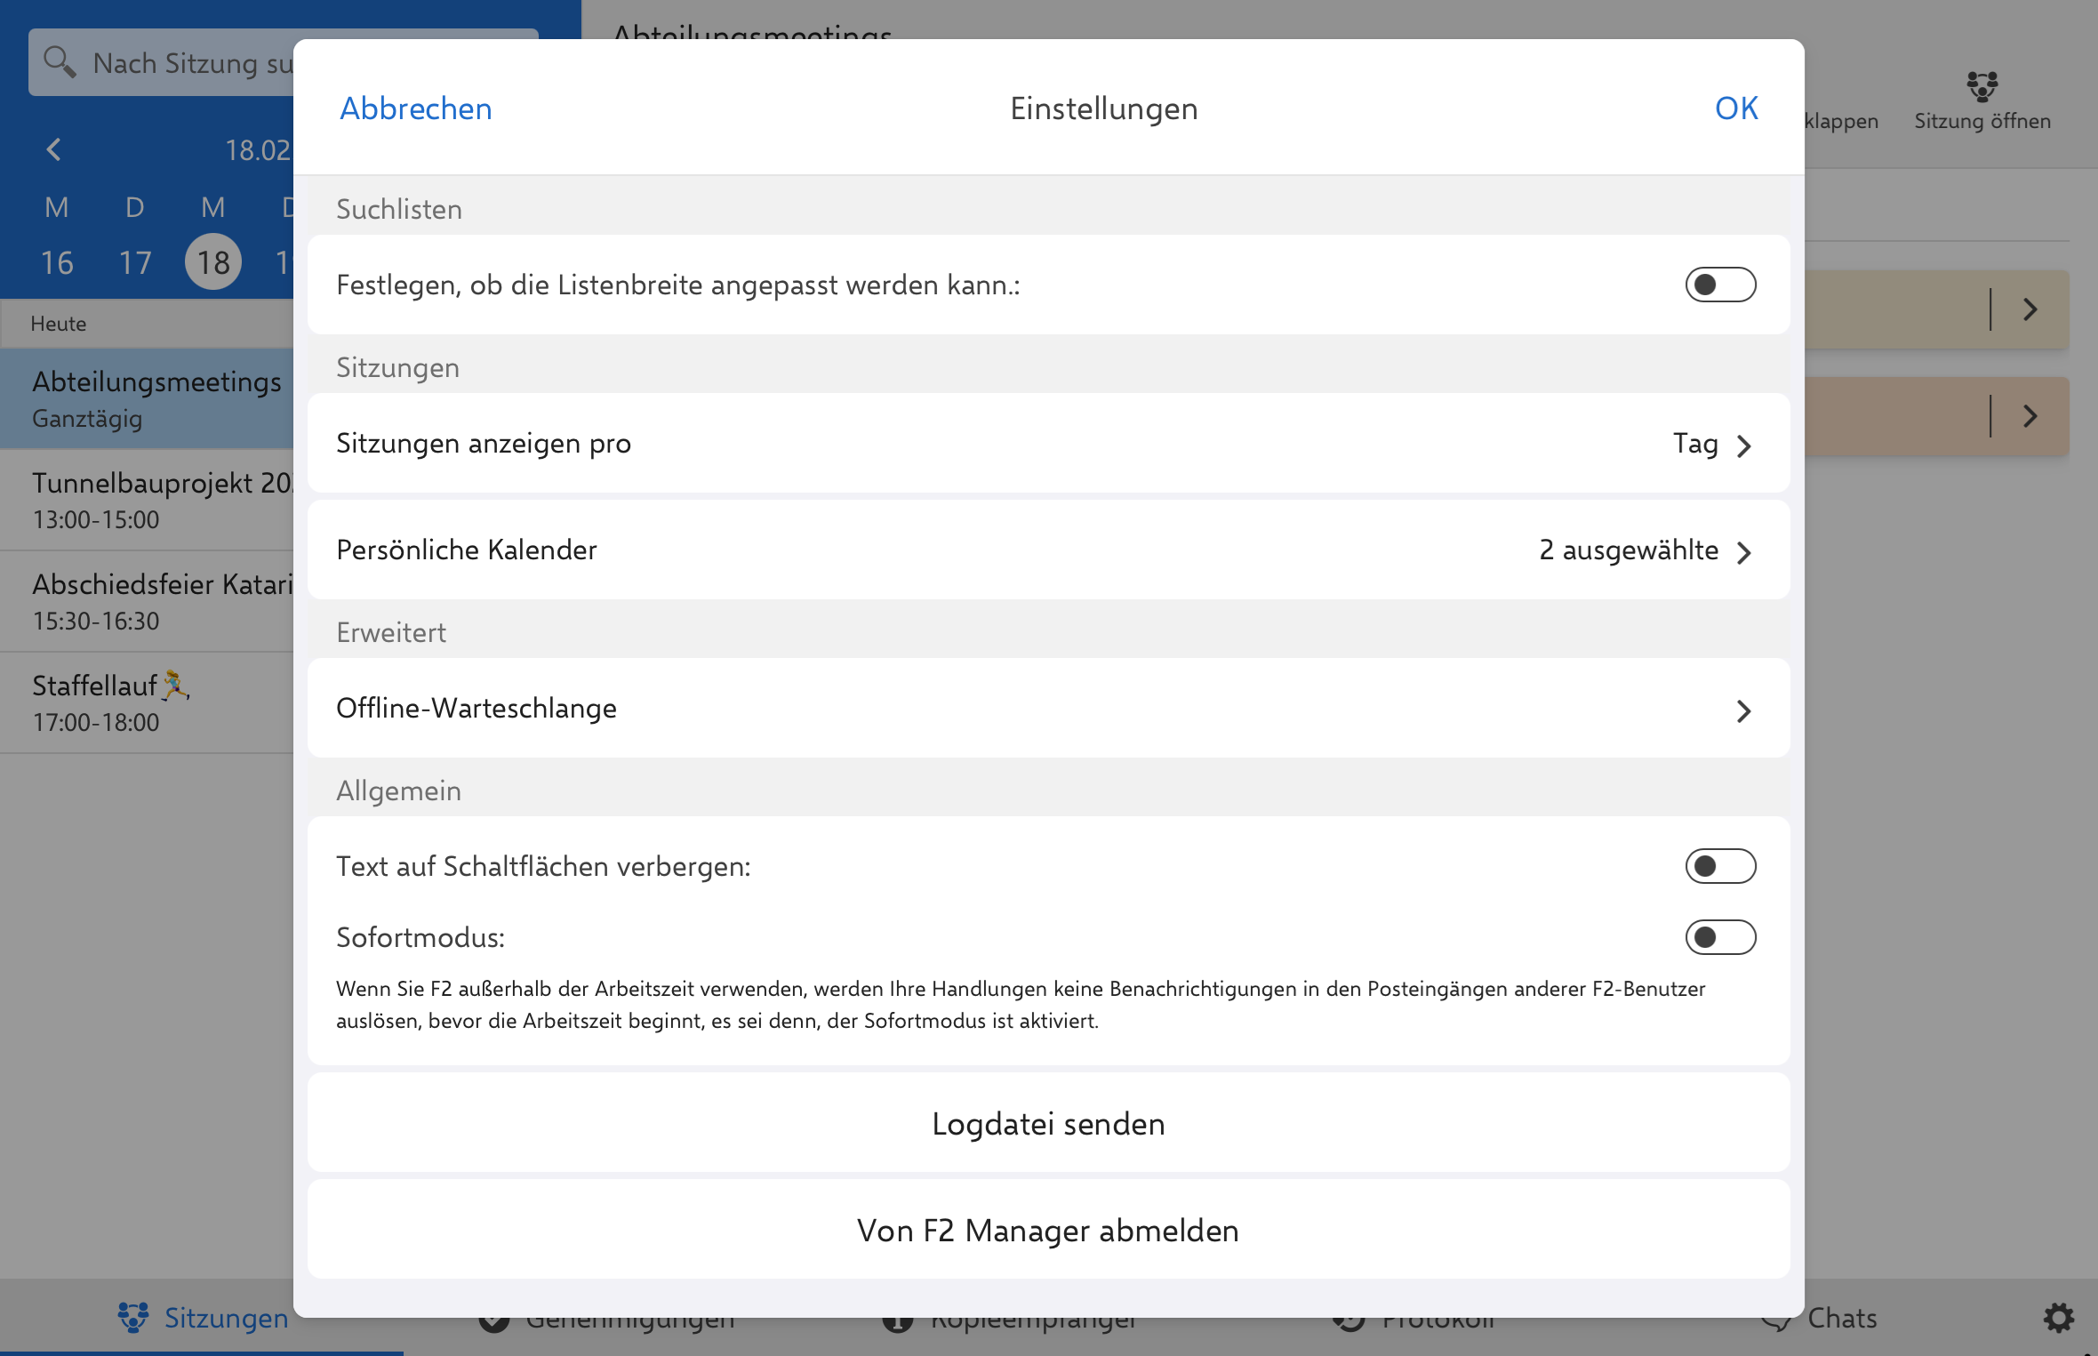The image size is (2098, 1356).
Task: Select the Chats tab
Action: (1842, 1318)
